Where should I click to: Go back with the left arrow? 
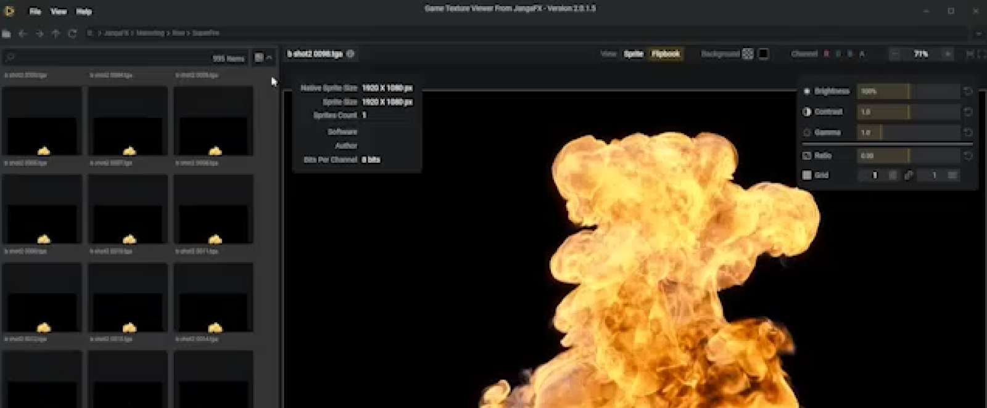[x=23, y=33]
